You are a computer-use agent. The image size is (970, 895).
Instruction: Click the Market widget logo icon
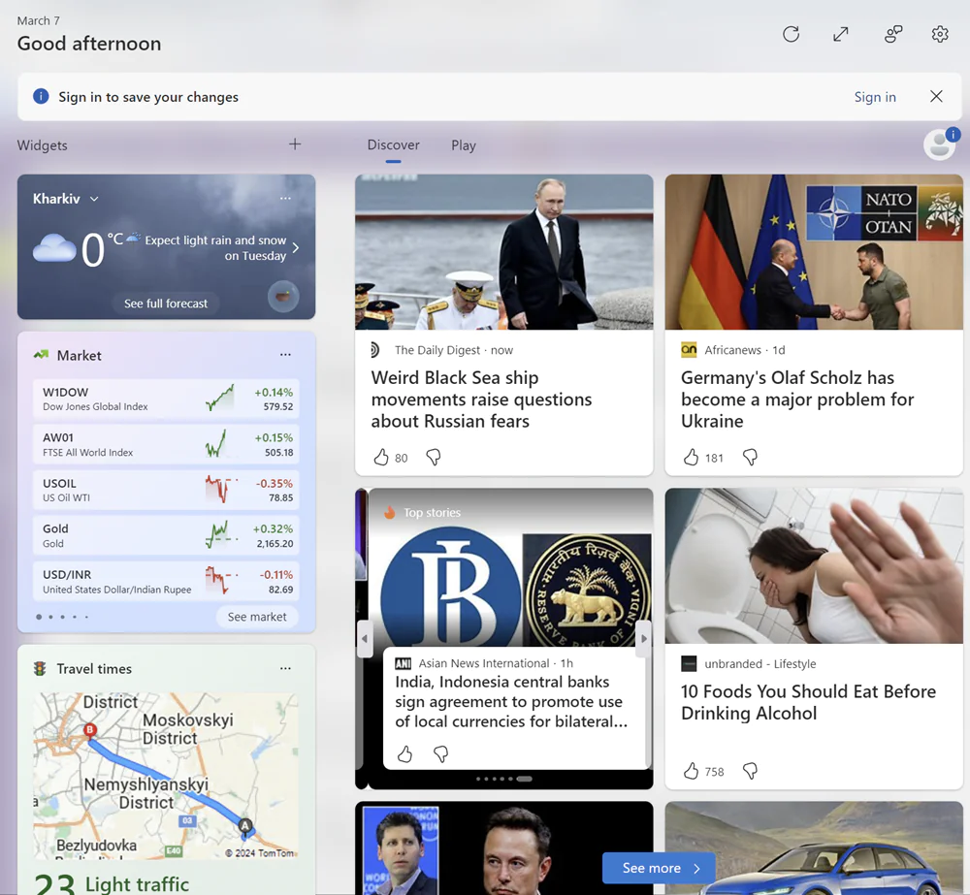pyautogui.click(x=41, y=355)
